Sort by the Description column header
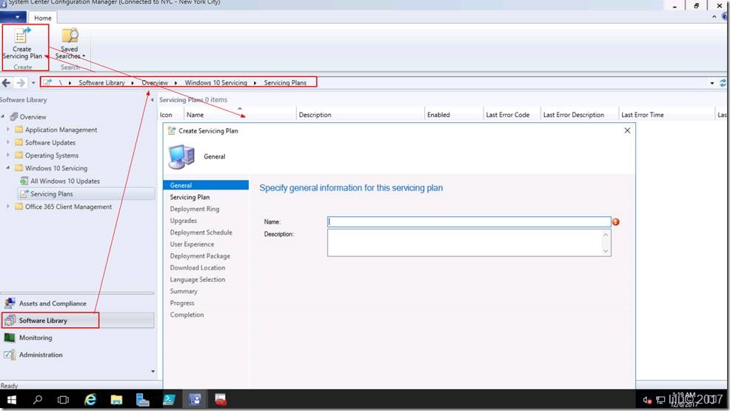The image size is (730, 411). (x=361, y=115)
